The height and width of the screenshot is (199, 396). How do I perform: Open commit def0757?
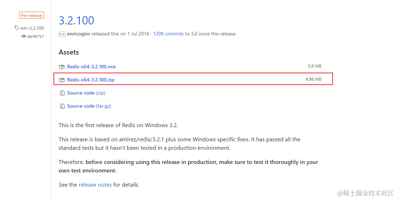click(x=36, y=36)
